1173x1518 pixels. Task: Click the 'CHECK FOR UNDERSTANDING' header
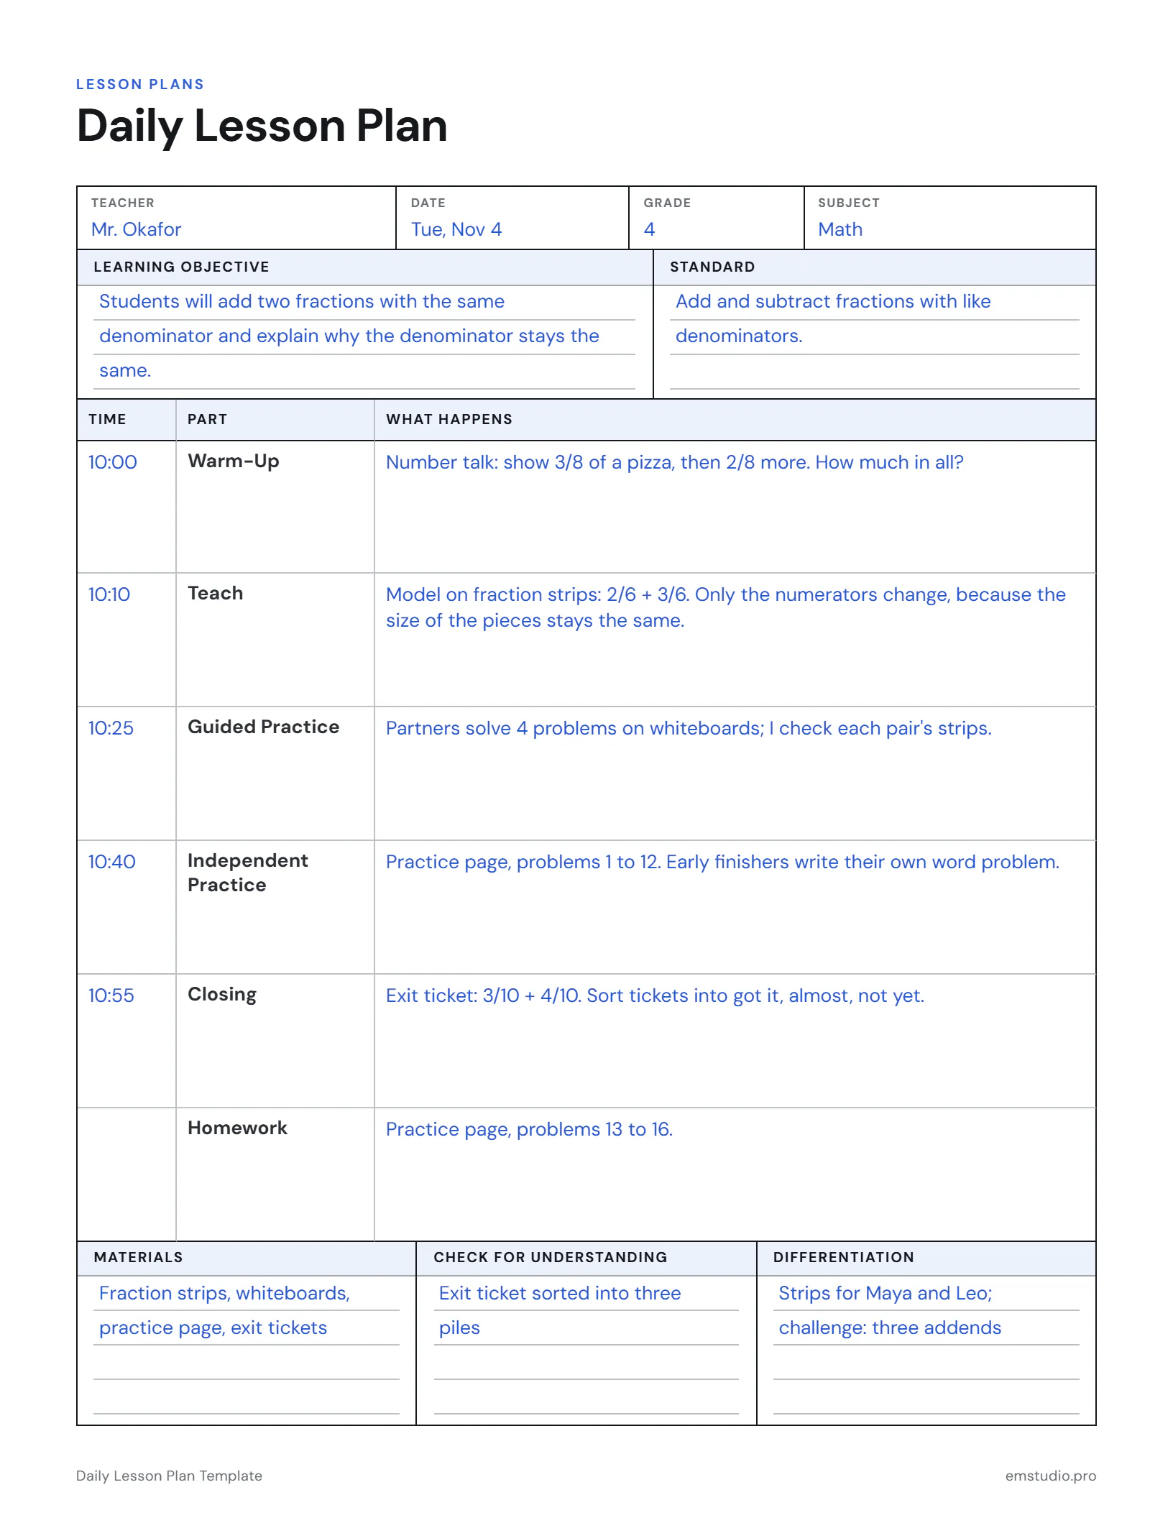click(x=551, y=1257)
